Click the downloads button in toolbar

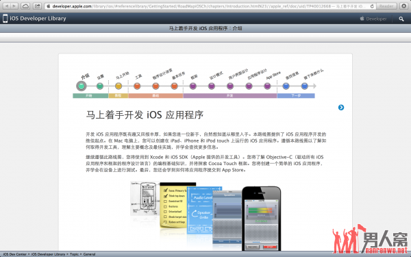pyautogui.click(x=404, y=6)
